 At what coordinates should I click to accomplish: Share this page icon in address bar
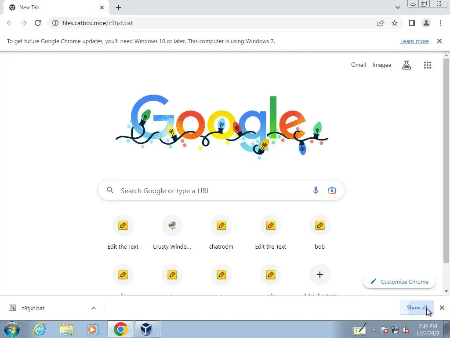click(381, 23)
